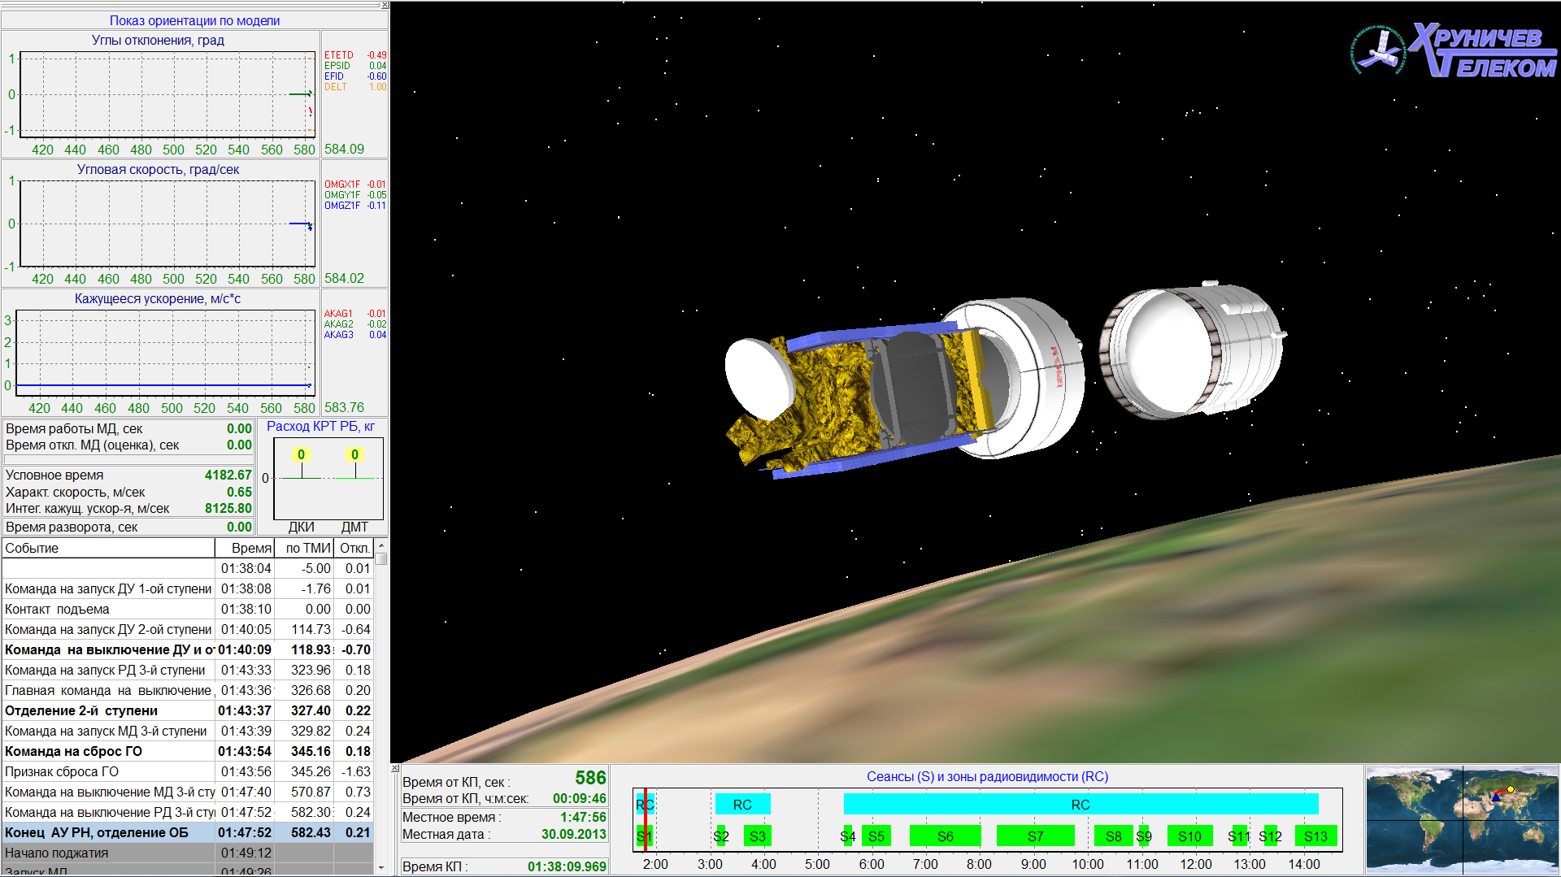Click the Время column header

click(245, 548)
